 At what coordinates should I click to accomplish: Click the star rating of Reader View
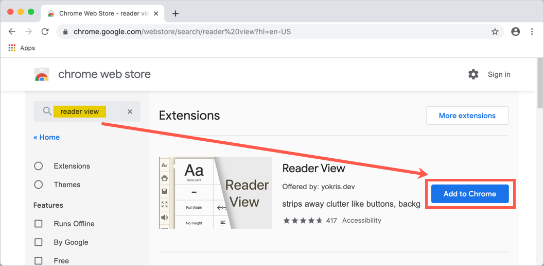tap(303, 221)
